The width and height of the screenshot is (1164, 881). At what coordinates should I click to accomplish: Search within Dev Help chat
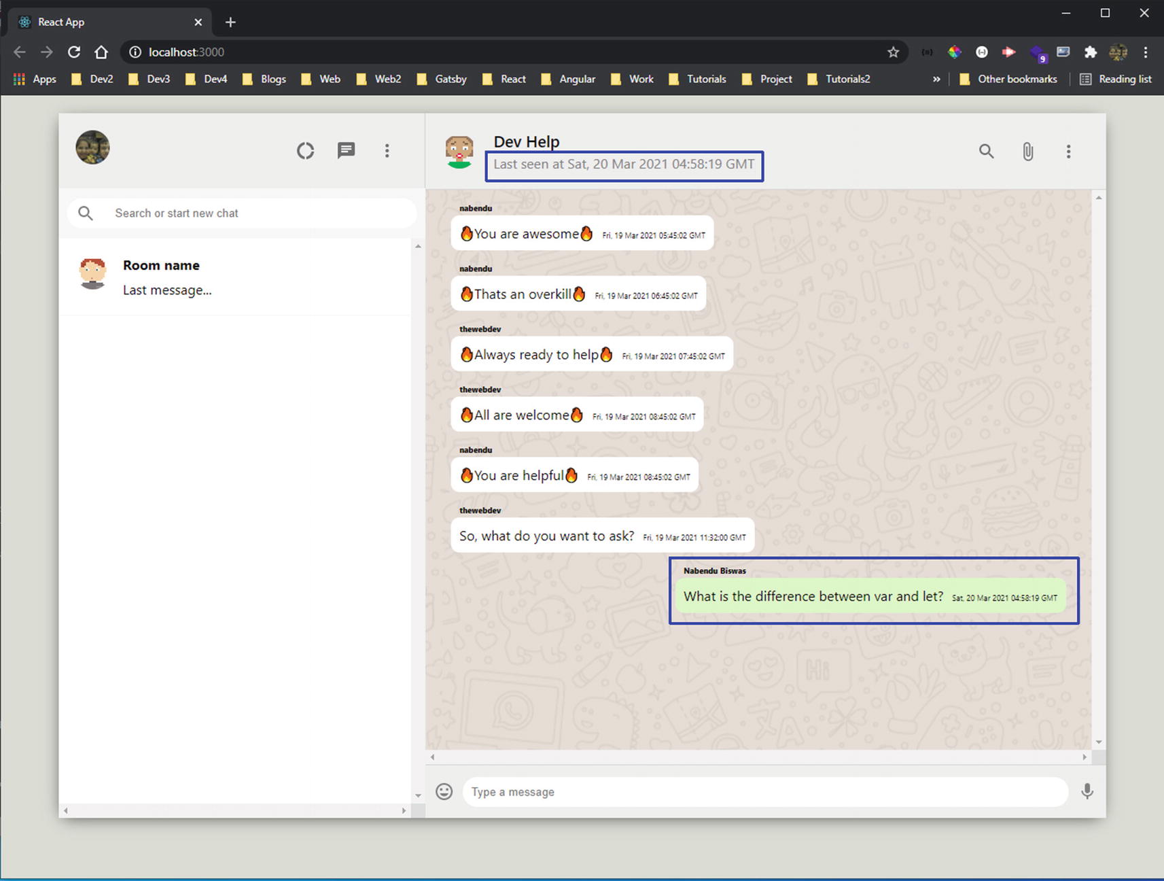point(986,151)
